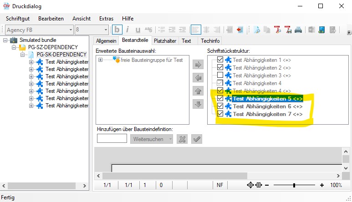Uncheck Test Abhängigkeiten 7 checkbox
The image size is (352, 202).
click(220, 114)
